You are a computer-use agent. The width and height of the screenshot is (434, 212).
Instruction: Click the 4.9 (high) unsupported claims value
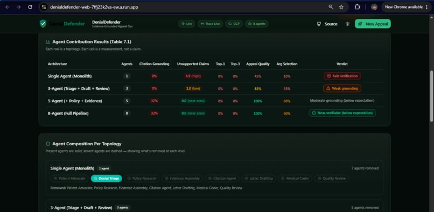click(193, 76)
